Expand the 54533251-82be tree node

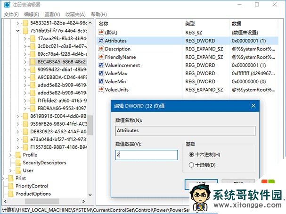pos(18,23)
